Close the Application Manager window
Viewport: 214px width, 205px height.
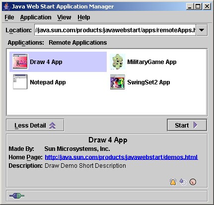coord(207,6)
